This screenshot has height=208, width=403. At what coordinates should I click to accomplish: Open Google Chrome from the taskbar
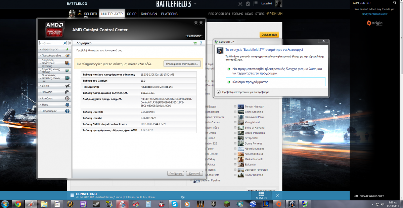18,204
